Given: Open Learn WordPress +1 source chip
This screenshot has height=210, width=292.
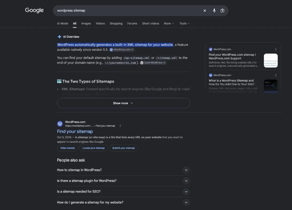Looking at the screenshot, I should pyautogui.click(x=153, y=63).
